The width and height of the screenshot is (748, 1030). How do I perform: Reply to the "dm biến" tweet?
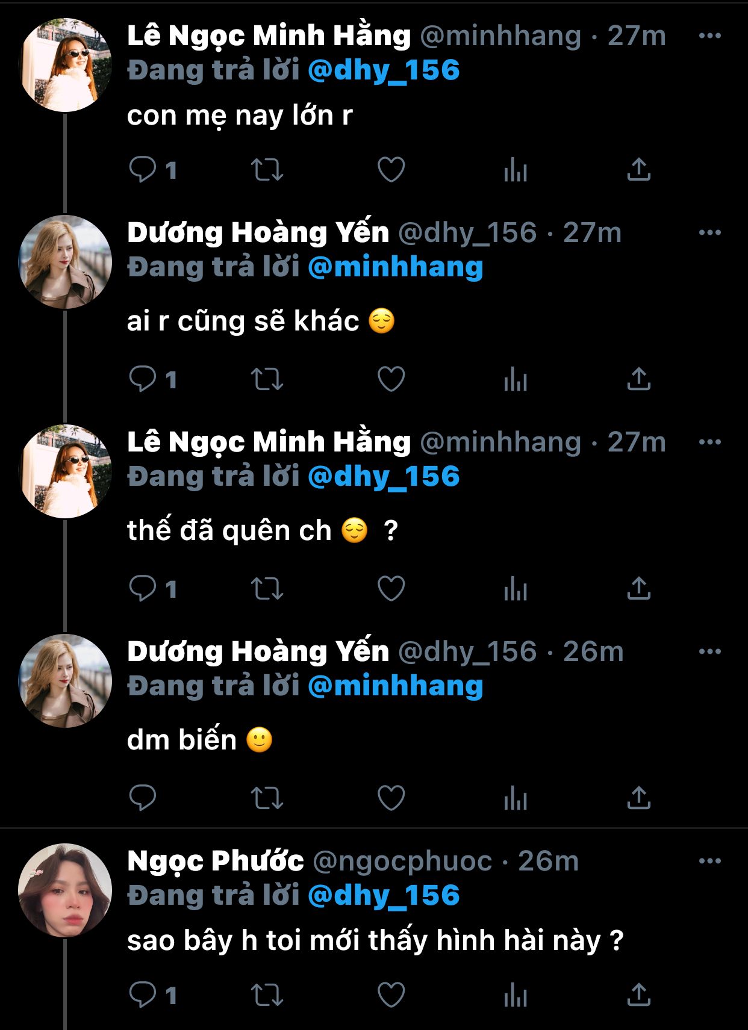coord(143,798)
